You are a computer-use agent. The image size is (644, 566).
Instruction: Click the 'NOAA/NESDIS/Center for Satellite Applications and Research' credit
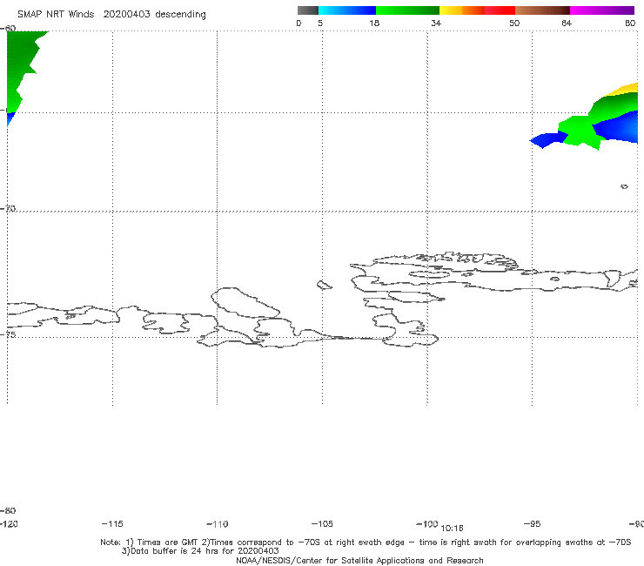point(359,561)
